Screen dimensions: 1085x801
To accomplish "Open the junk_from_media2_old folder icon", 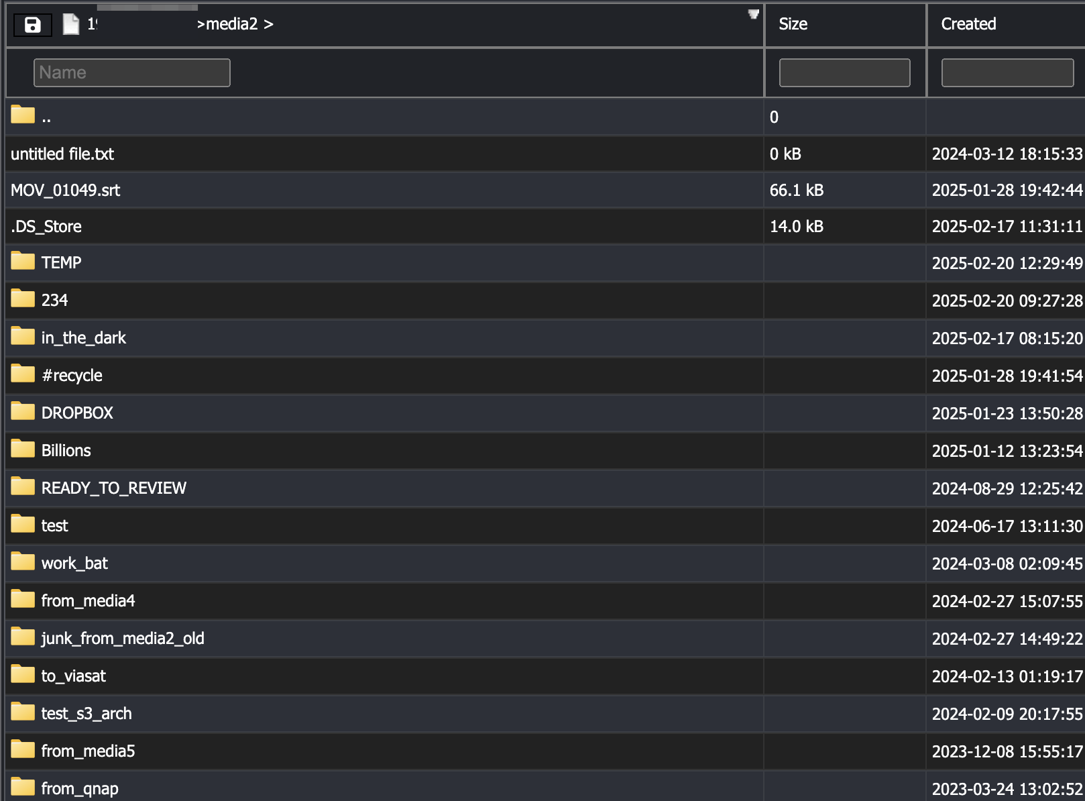I will coord(23,636).
